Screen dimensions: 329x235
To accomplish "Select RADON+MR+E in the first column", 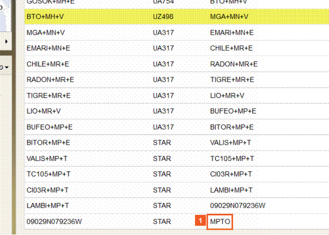I will click(x=50, y=79).
